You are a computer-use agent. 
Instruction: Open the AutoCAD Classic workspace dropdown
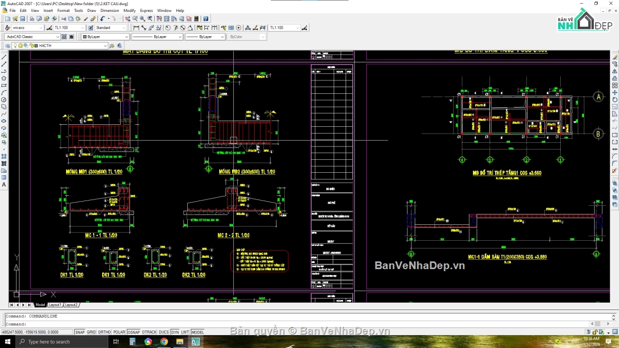(x=32, y=37)
